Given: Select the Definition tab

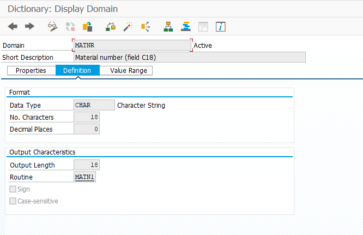Looking at the screenshot, I should (77, 71).
